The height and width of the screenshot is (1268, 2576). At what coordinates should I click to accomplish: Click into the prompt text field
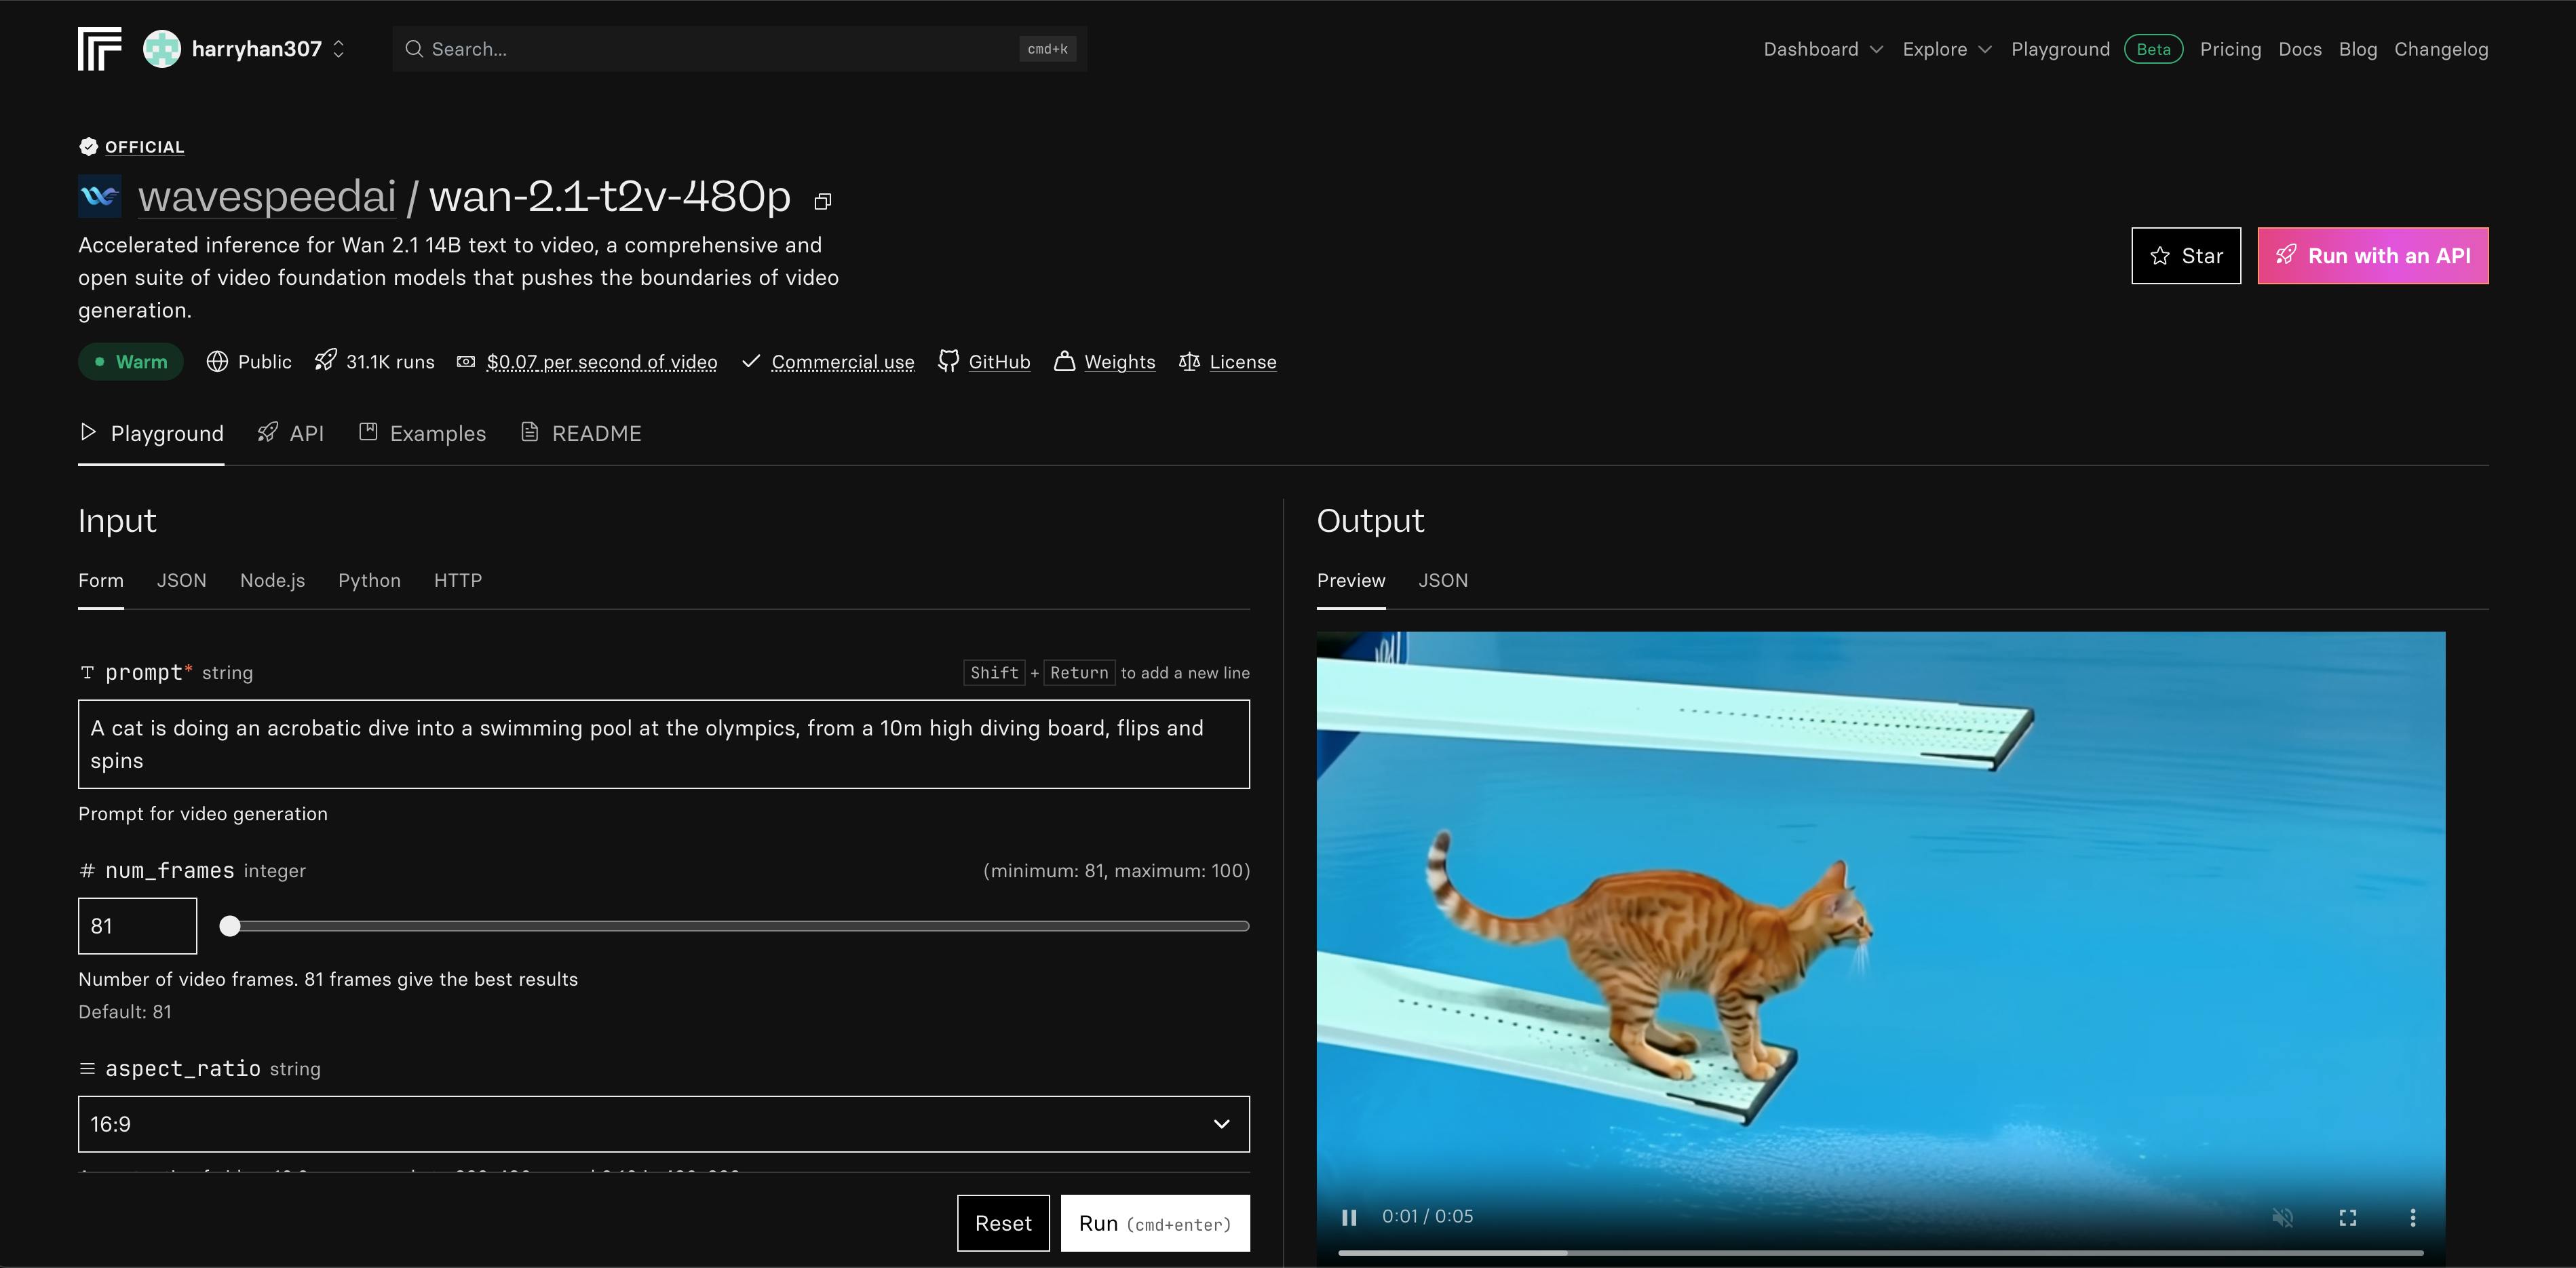click(663, 744)
